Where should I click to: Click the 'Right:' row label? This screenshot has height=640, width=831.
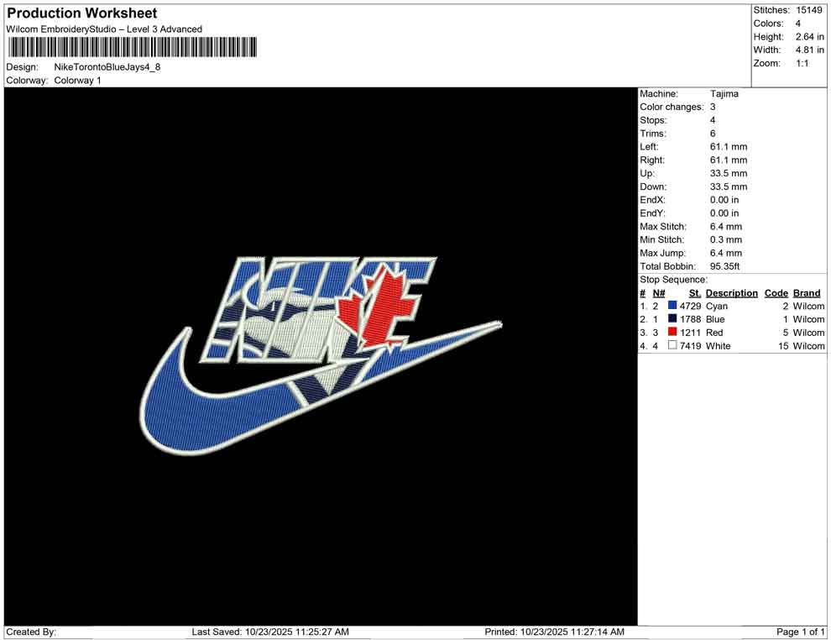(x=652, y=160)
